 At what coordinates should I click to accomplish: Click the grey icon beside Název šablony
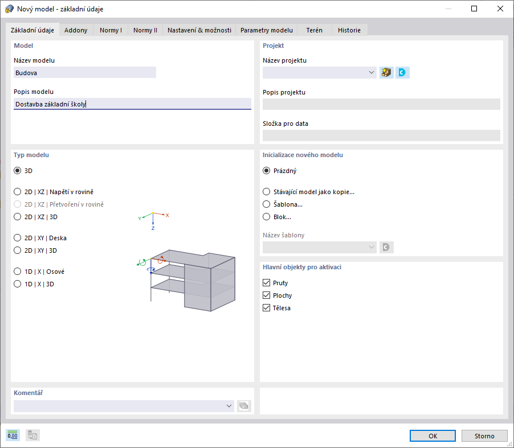click(386, 247)
